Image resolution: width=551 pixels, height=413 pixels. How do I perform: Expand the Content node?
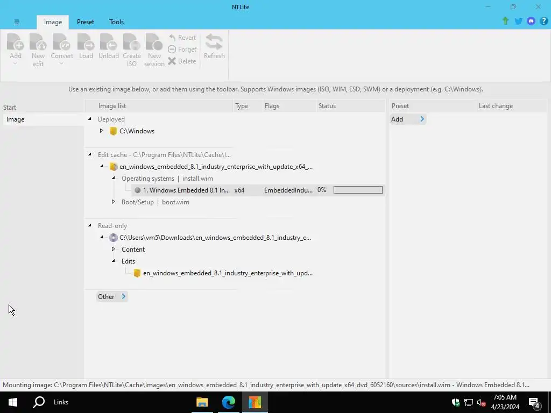pos(113,249)
